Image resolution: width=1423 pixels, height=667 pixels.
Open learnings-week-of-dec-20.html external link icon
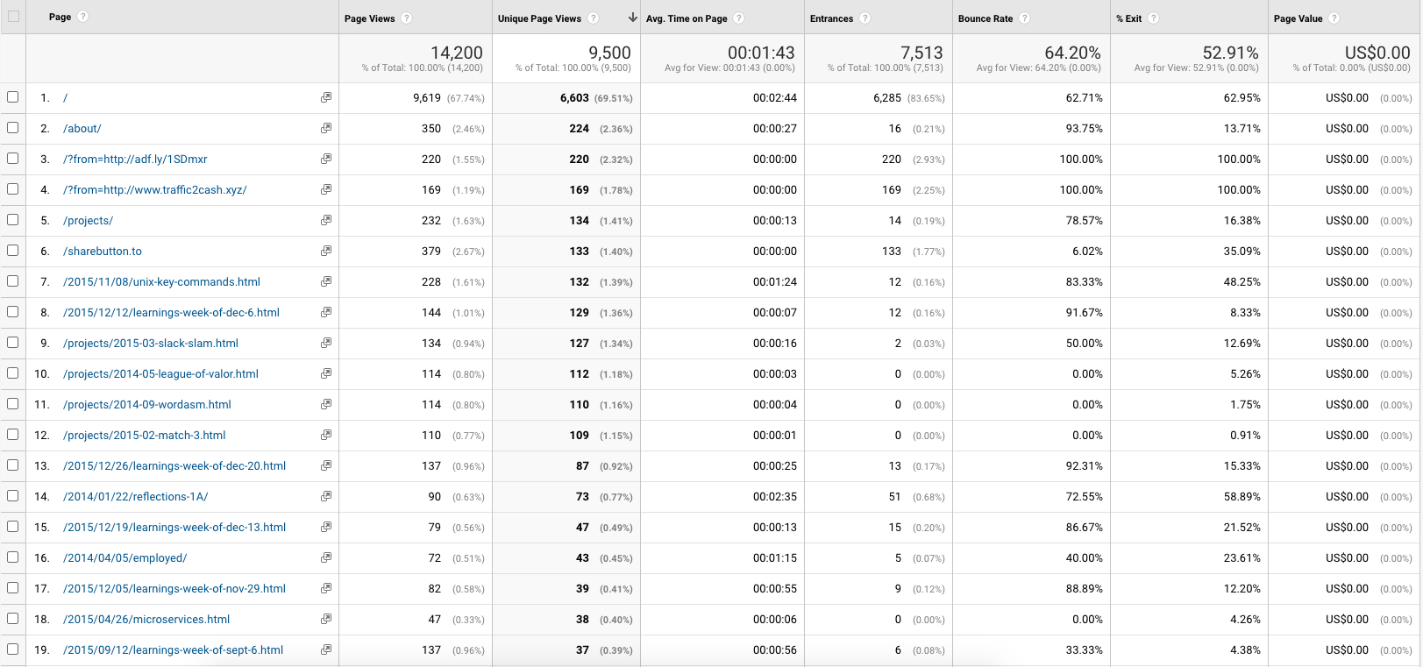tap(326, 465)
